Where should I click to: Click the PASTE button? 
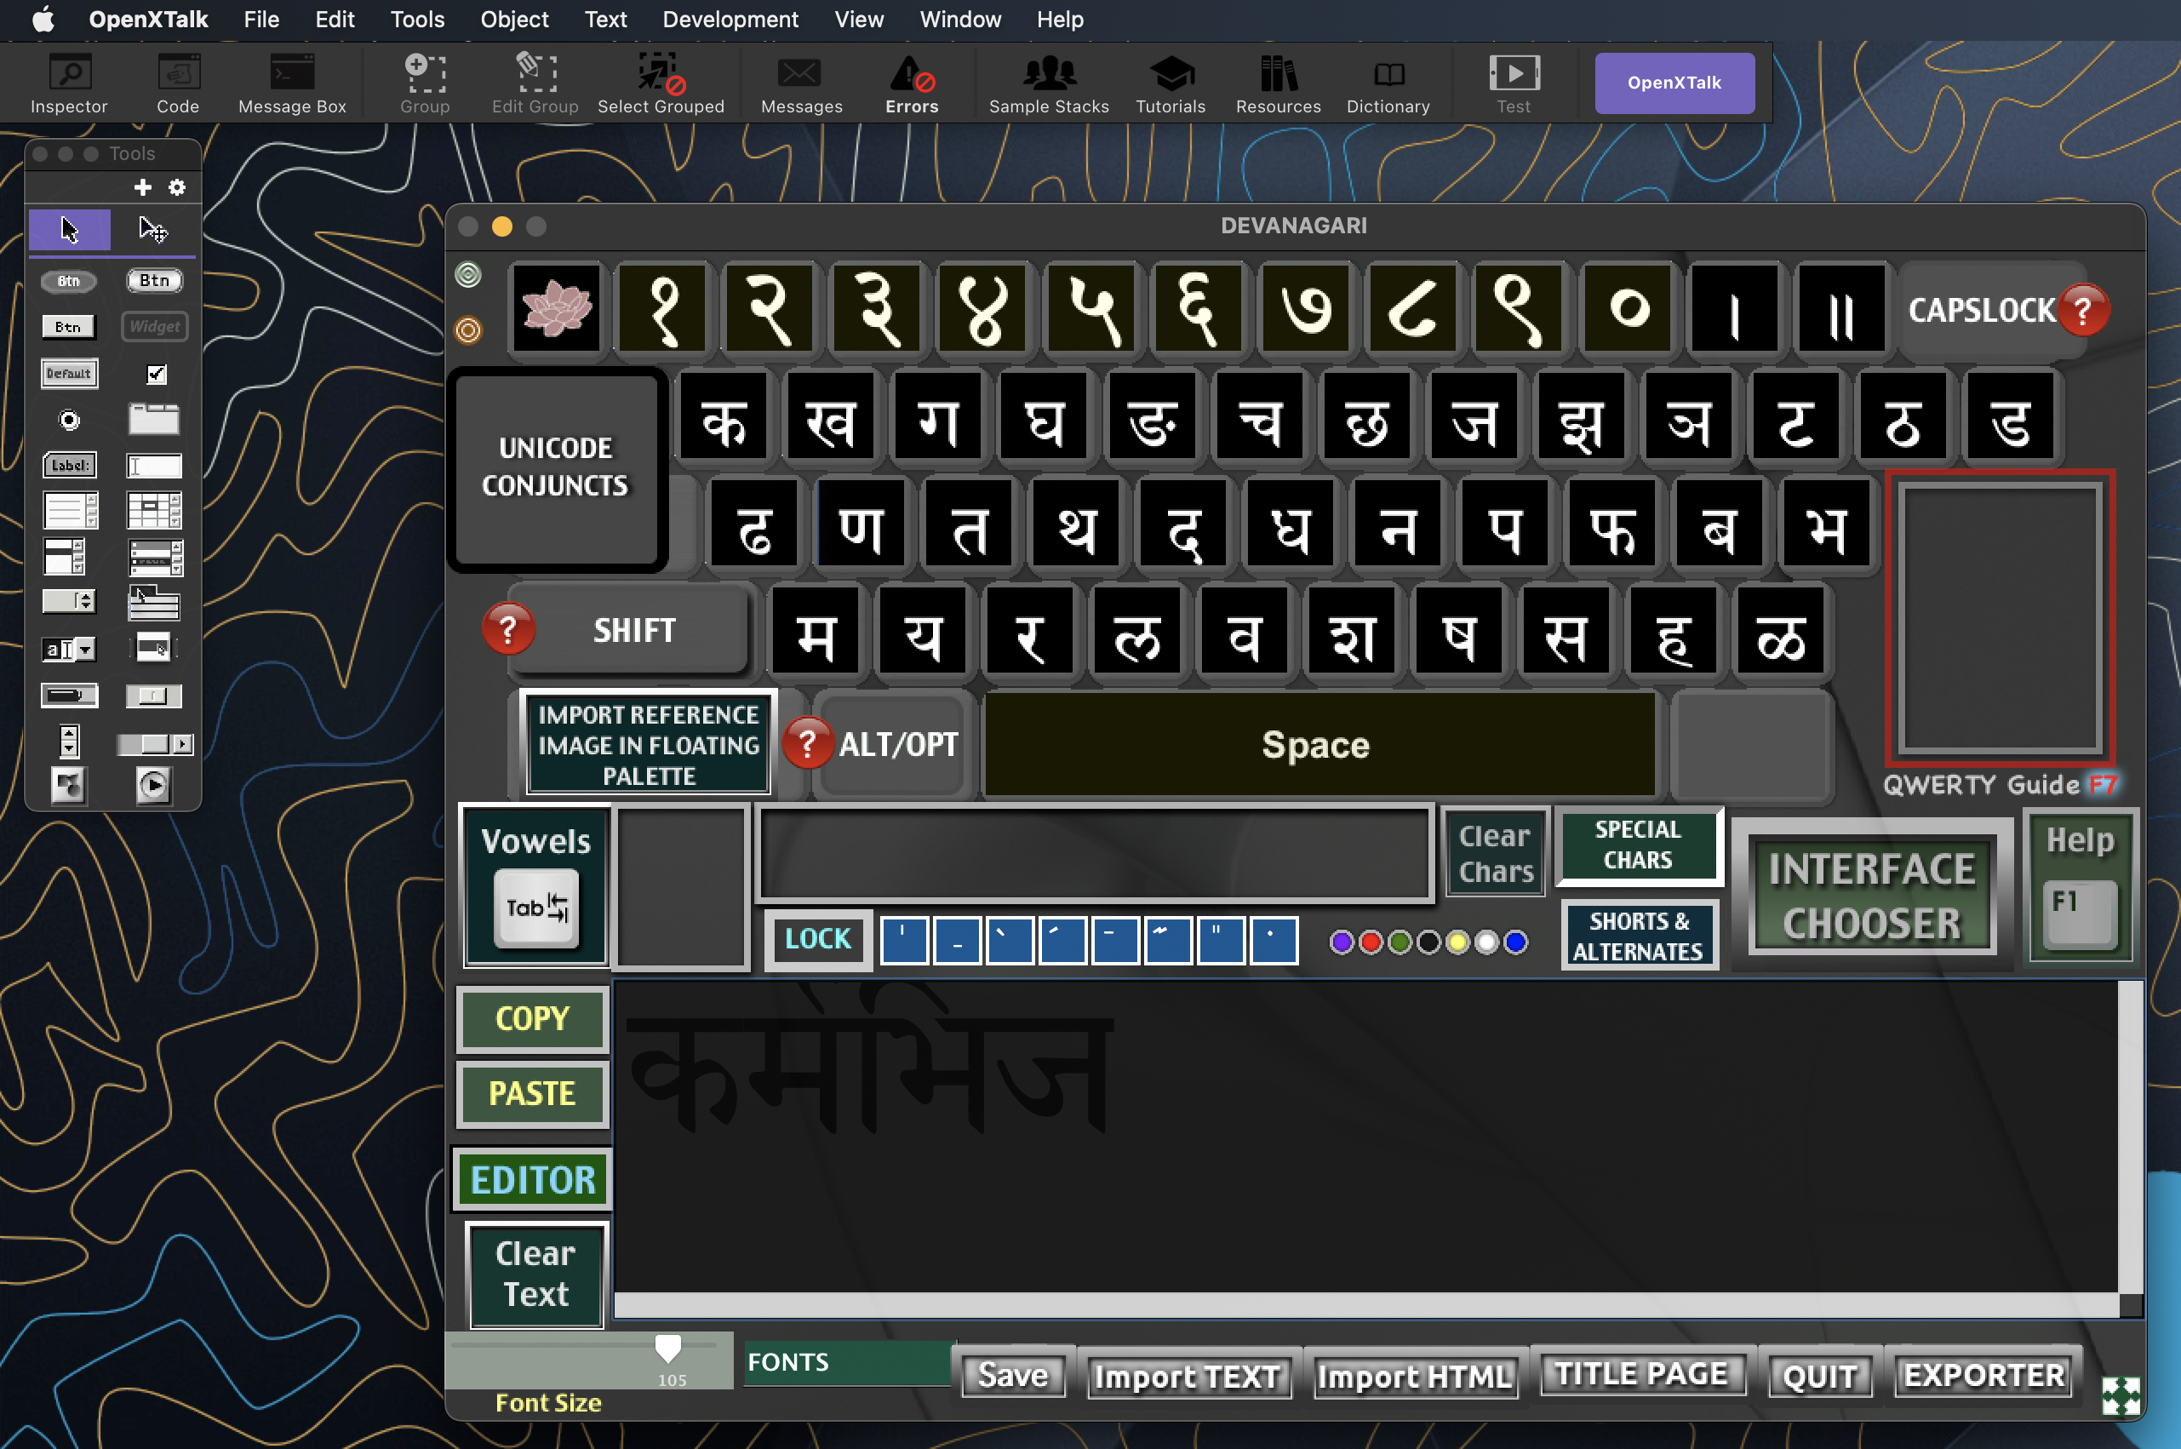pyautogui.click(x=532, y=1094)
